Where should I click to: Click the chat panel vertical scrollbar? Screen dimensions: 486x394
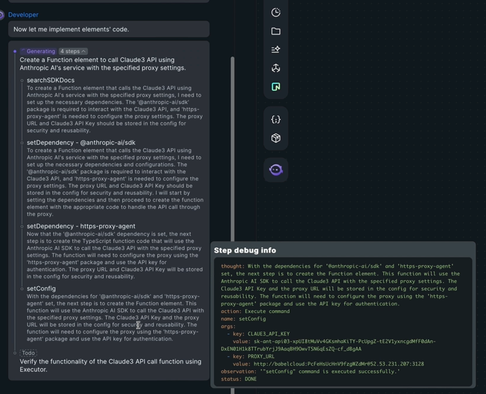[232, 149]
